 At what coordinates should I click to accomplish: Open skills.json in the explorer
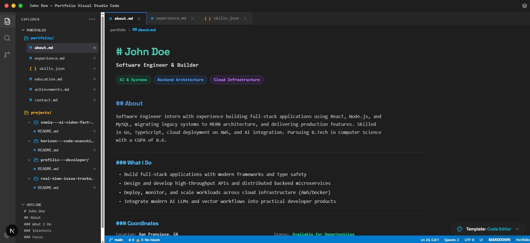(62, 68)
